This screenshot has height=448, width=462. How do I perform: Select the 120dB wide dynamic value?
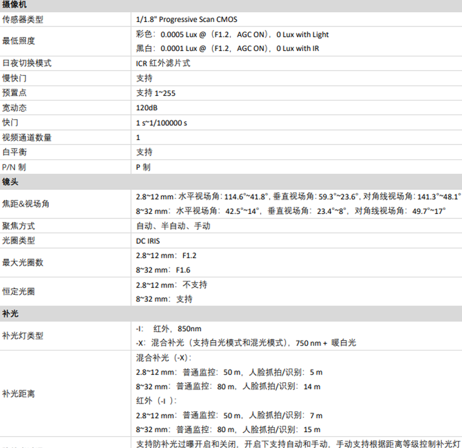[146, 108]
